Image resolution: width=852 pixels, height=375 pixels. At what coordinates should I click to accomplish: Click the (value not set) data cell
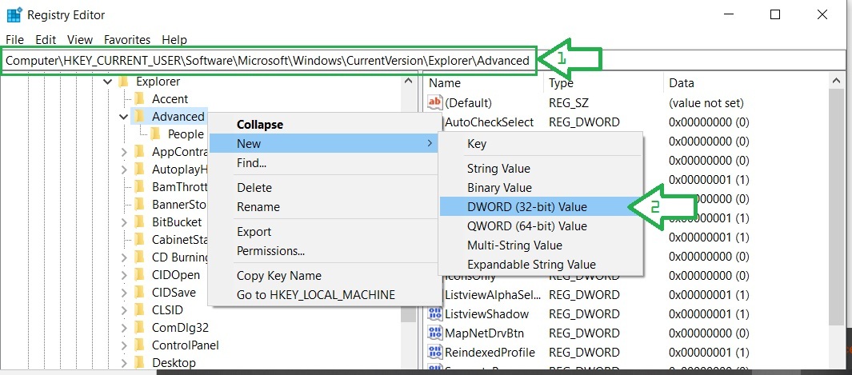click(x=706, y=102)
